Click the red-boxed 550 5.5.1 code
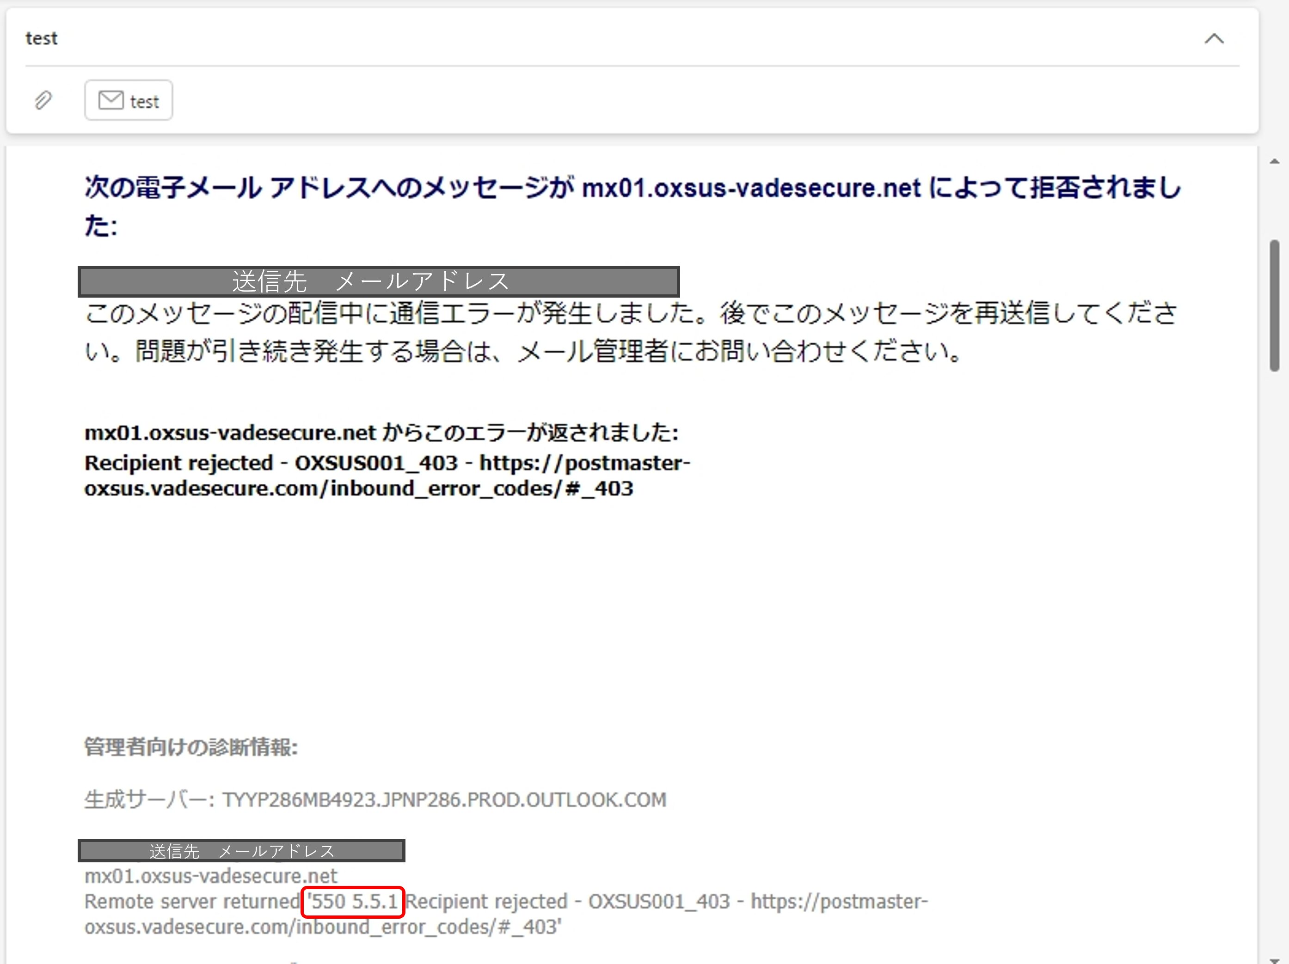The image size is (1289, 964). coord(353,902)
